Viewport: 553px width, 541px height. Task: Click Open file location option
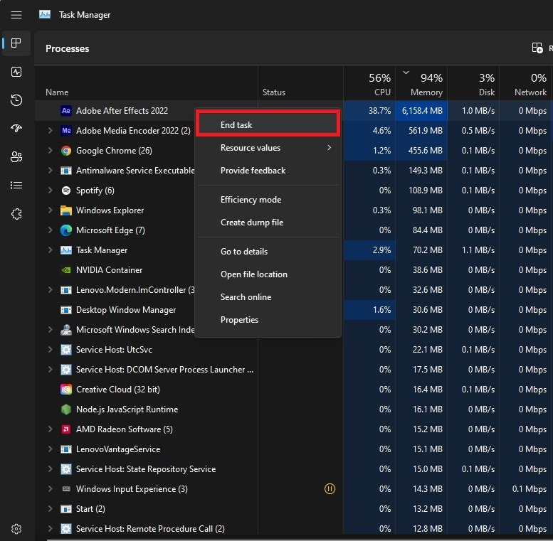point(253,274)
